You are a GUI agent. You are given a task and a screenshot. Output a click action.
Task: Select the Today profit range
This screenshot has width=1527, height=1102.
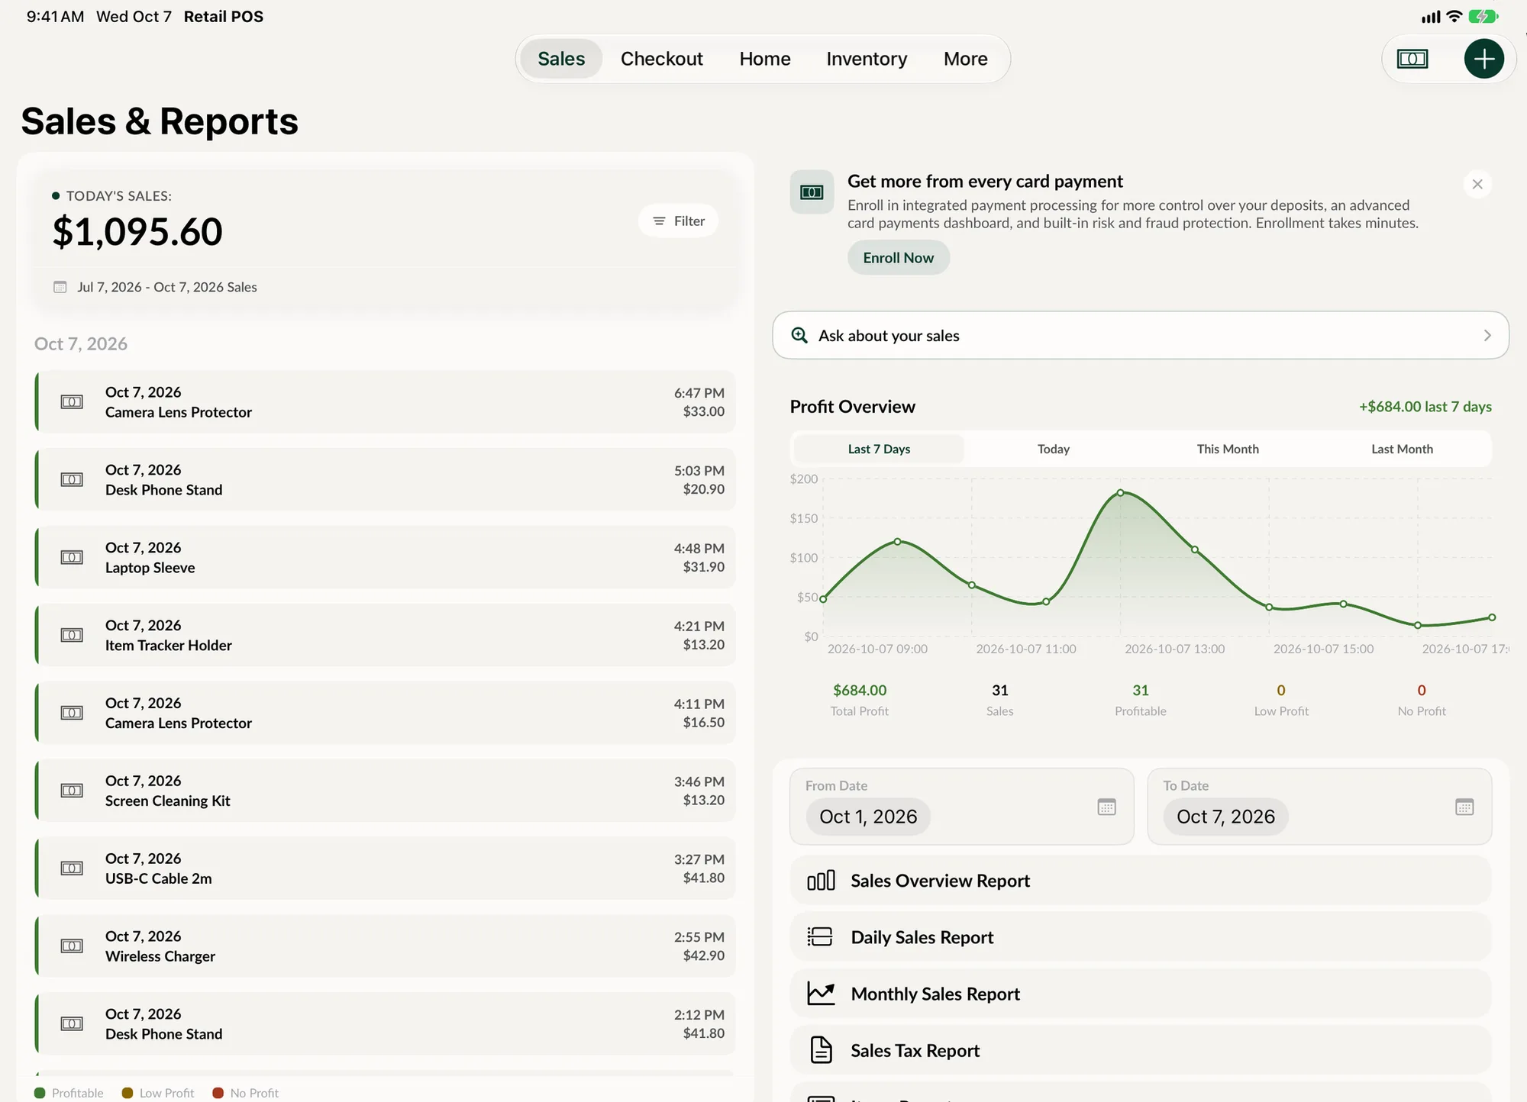pos(1053,449)
